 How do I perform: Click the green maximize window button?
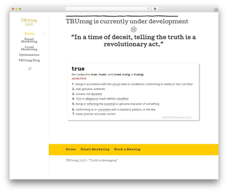click(20, 9)
